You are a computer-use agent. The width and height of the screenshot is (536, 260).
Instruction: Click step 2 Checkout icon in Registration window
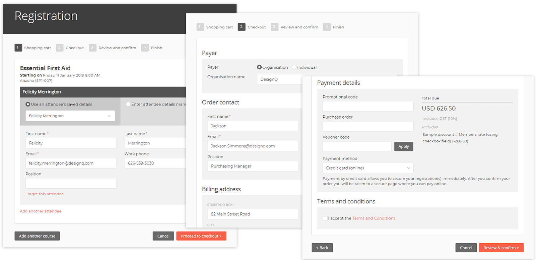click(x=60, y=48)
